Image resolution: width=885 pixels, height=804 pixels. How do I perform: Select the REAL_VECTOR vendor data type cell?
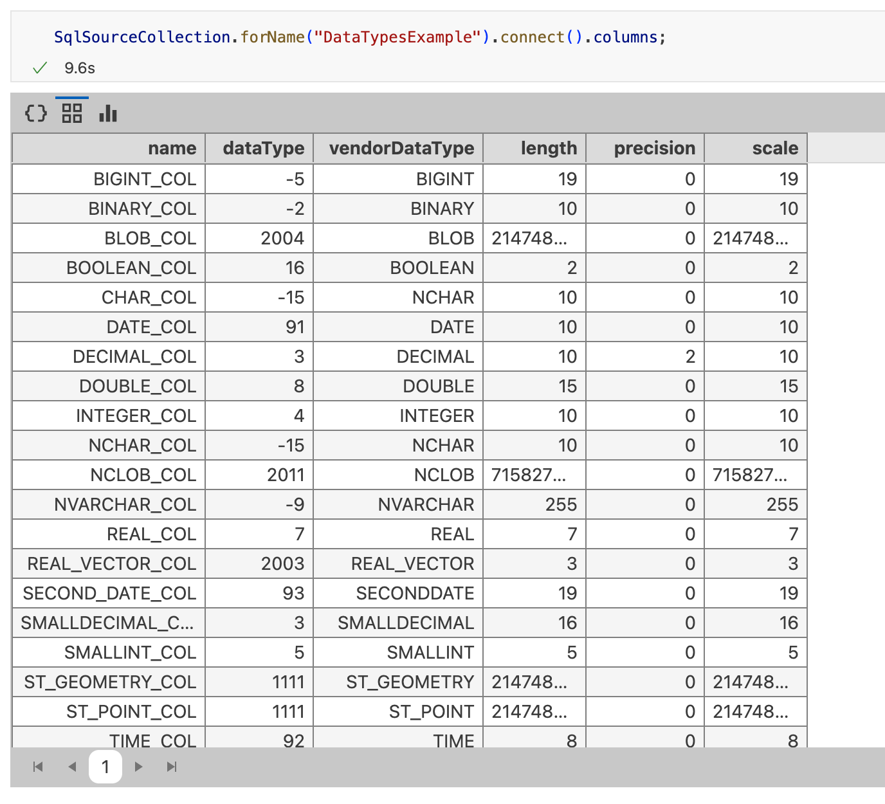point(412,564)
